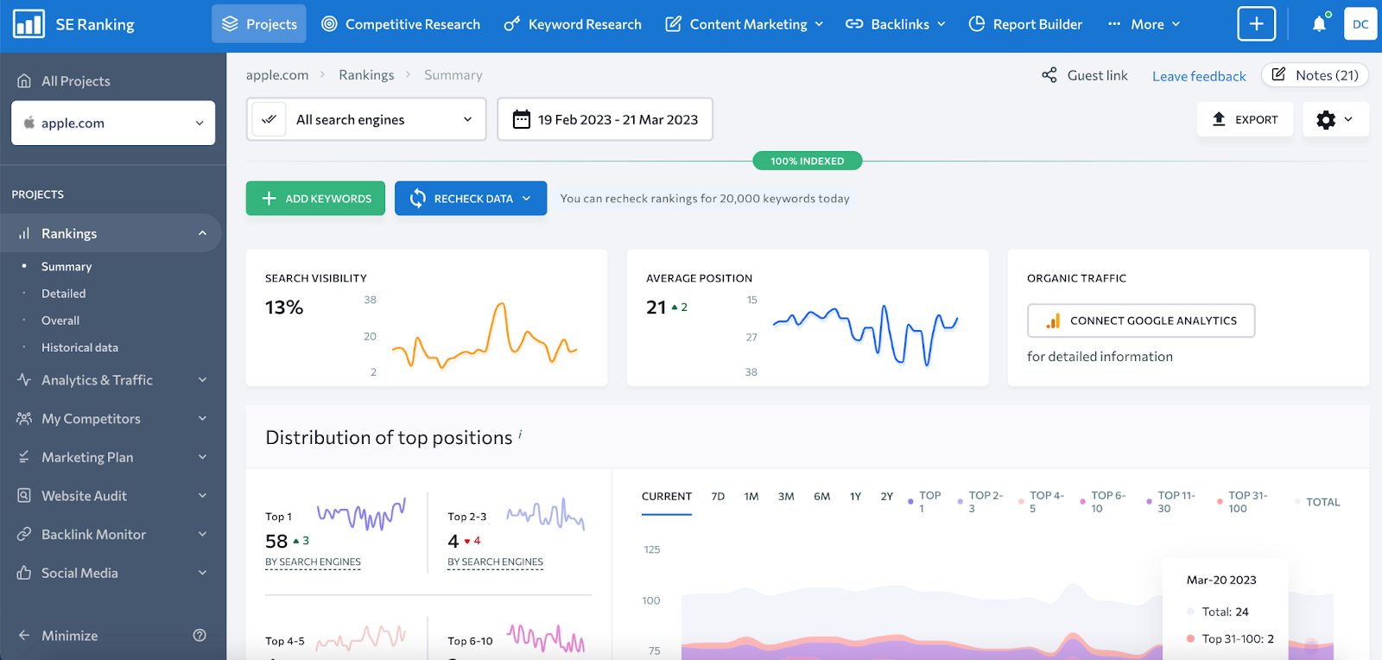The width and height of the screenshot is (1382, 660).
Task: Select the 7D chart period tab
Action: 718,497
